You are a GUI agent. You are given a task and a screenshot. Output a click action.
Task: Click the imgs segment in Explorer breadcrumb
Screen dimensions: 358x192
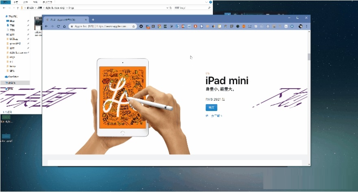(72, 8)
